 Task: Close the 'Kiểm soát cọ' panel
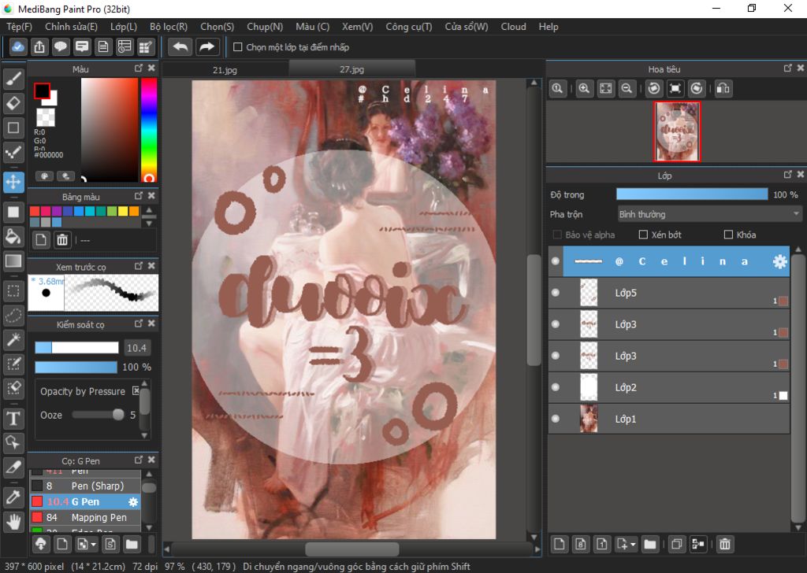click(151, 323)
